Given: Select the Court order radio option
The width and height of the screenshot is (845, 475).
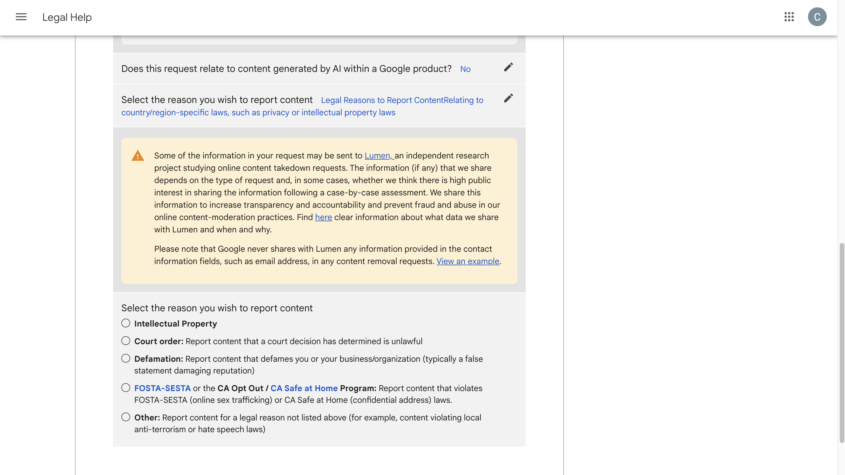Looking at the screenshot, I should pos(126,341).
